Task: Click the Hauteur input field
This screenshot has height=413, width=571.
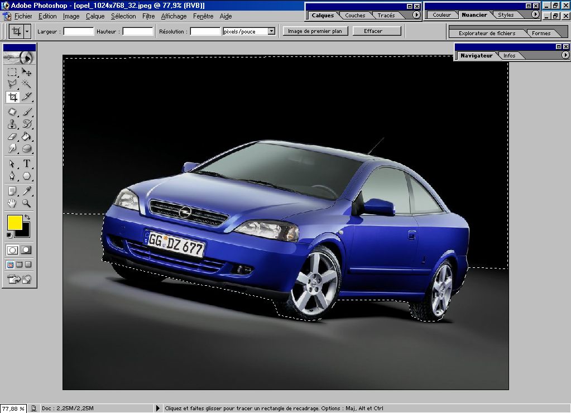Action: (138, 31)
